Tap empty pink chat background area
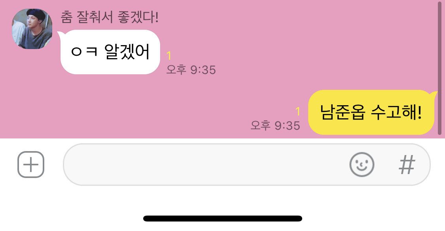445x231 pixels. tap(284, 43)
